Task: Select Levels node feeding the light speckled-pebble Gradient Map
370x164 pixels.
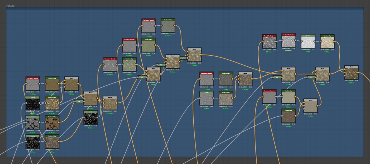Action: [33, 103]
